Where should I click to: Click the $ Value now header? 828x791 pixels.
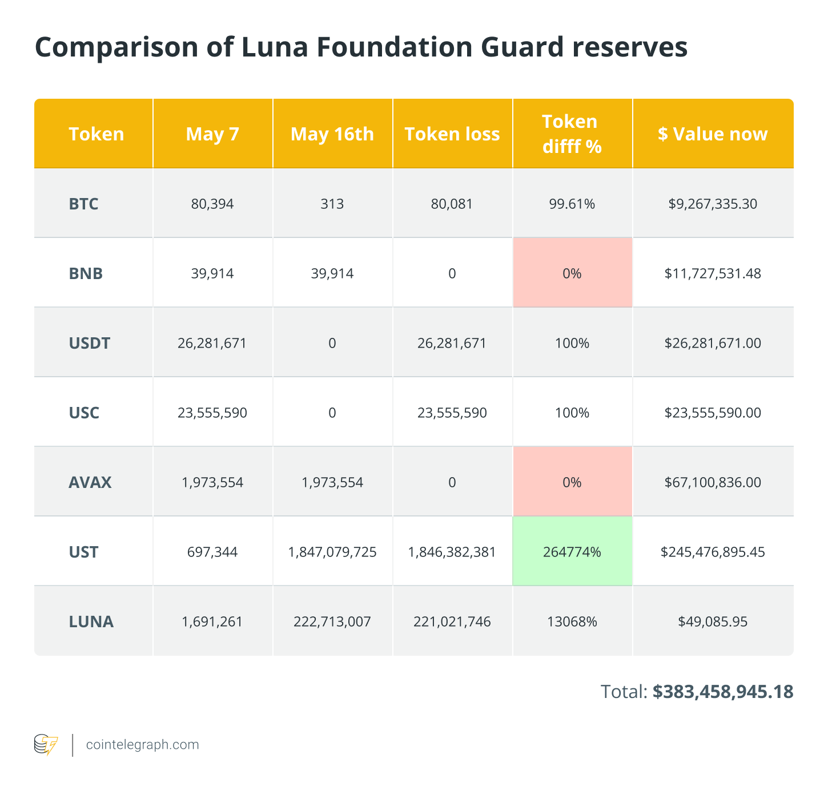tap(713, 134)
